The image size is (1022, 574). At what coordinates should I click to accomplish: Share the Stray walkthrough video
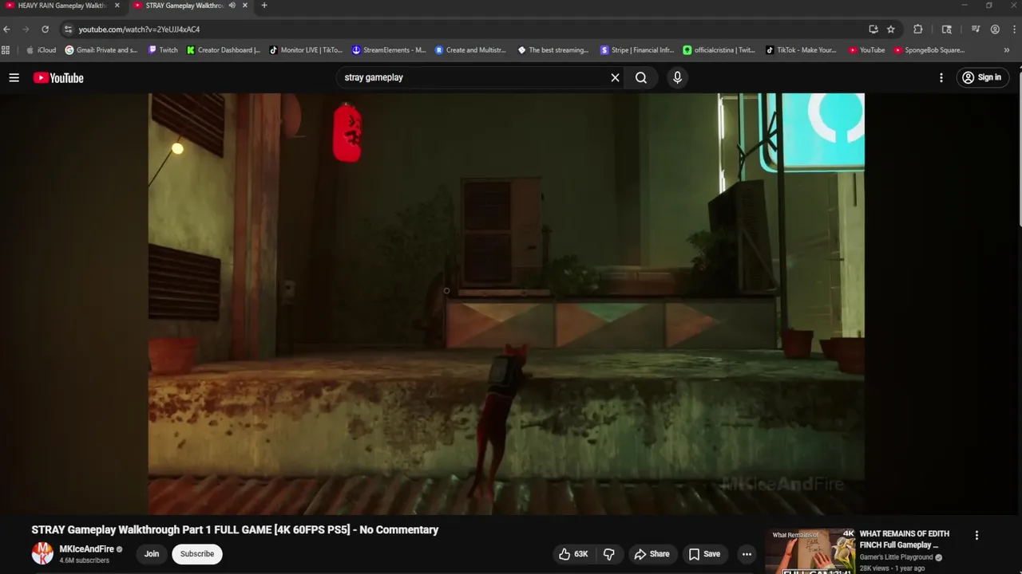click(x=652, y=554)
